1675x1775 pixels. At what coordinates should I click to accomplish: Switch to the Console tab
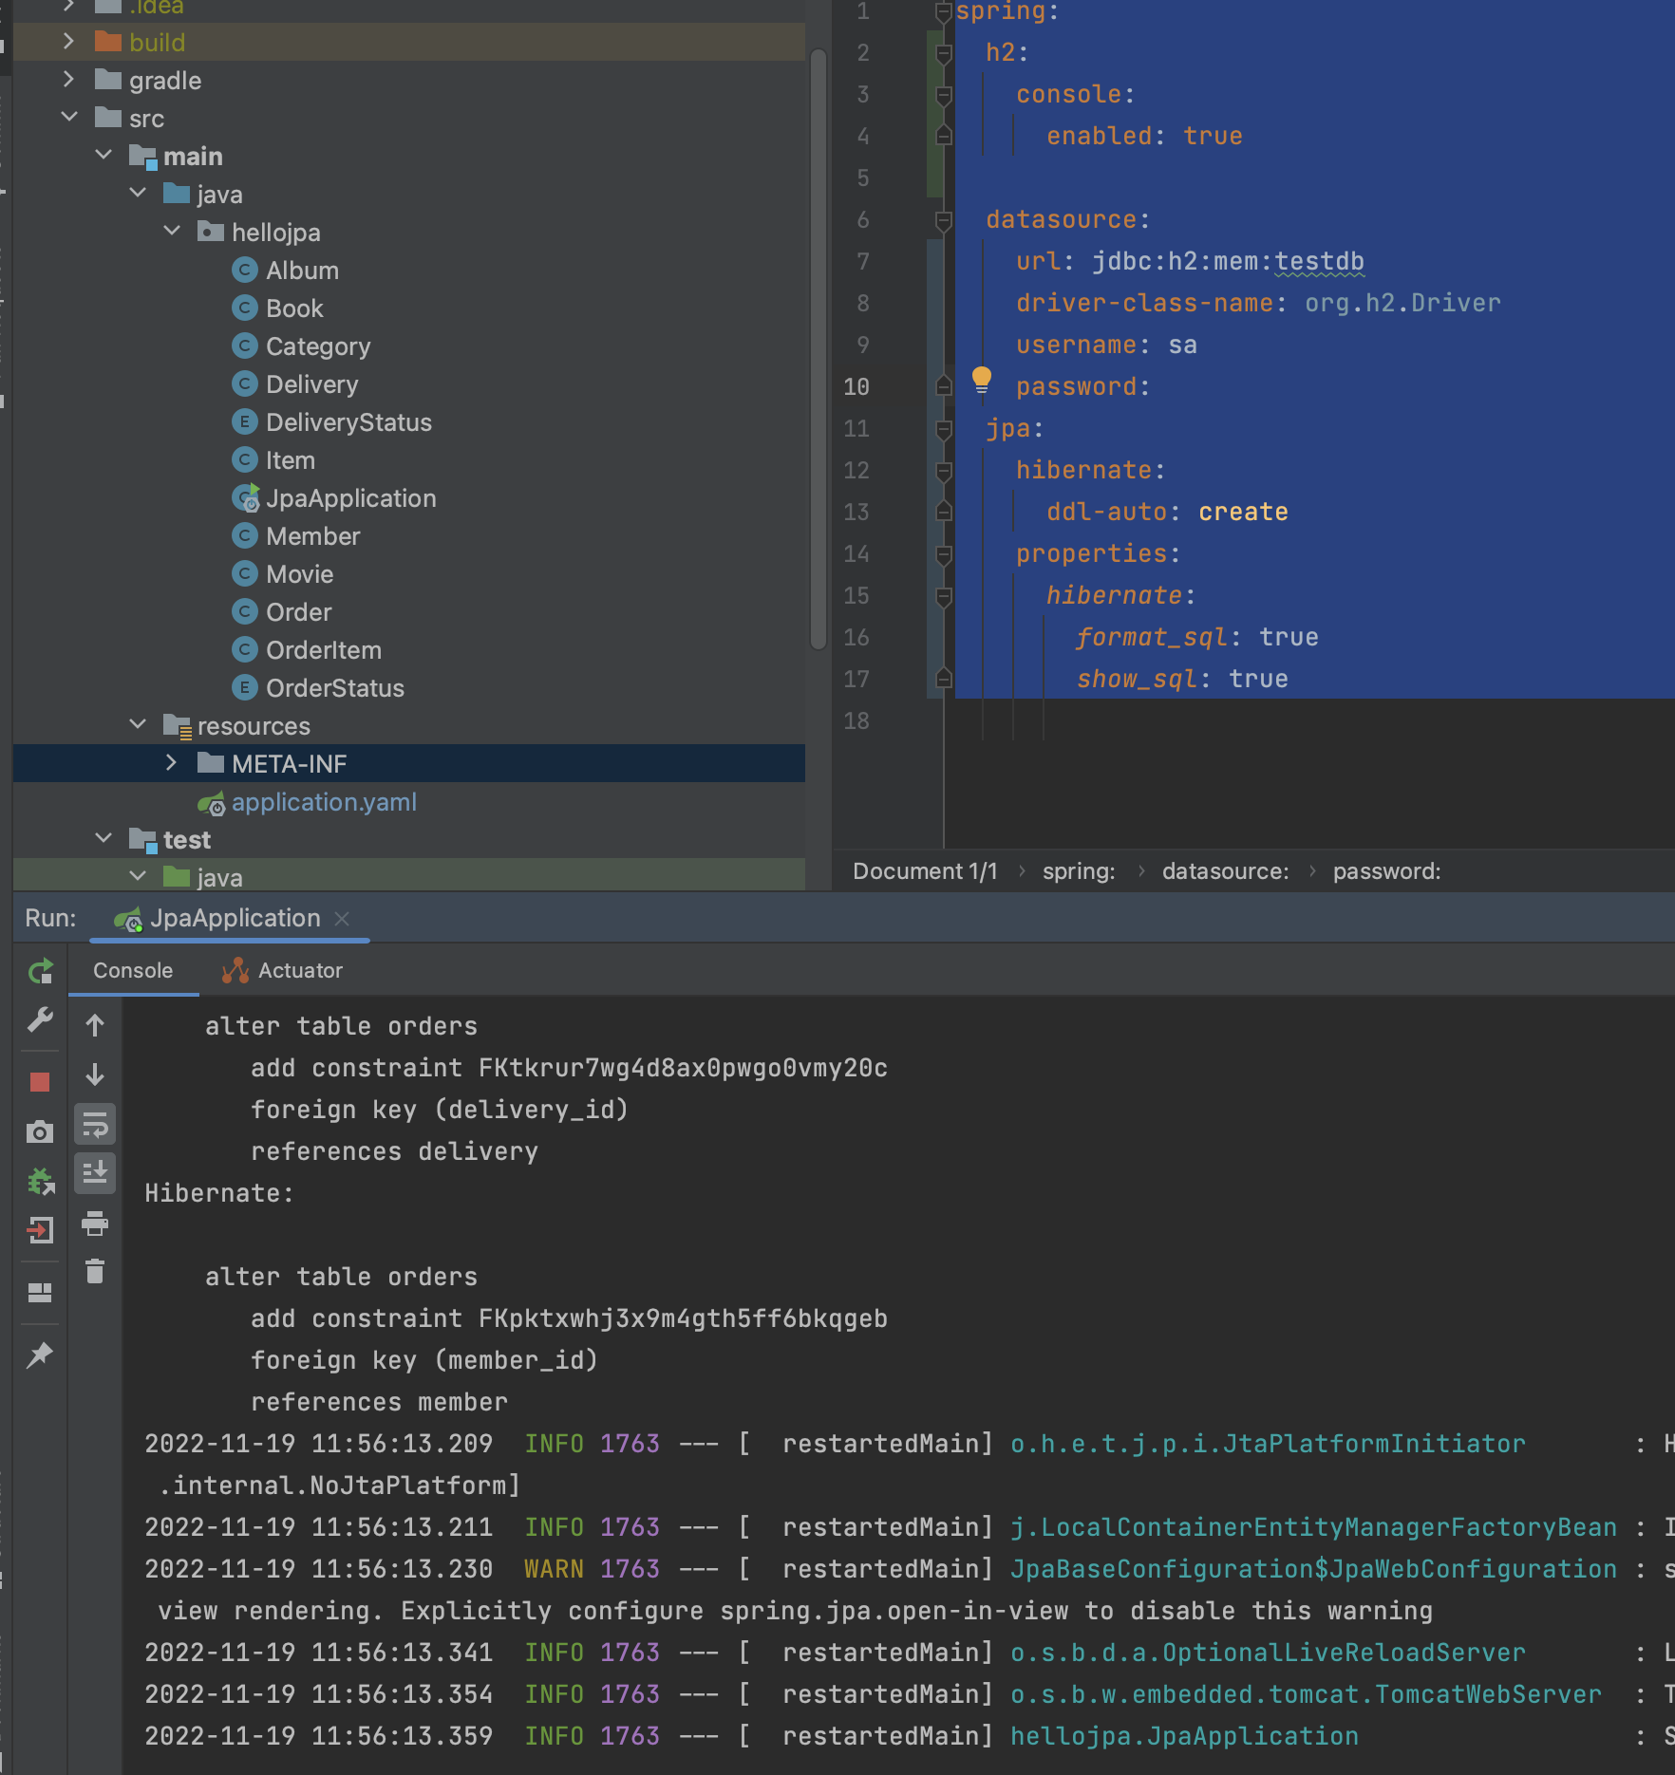tap(133, 971)
